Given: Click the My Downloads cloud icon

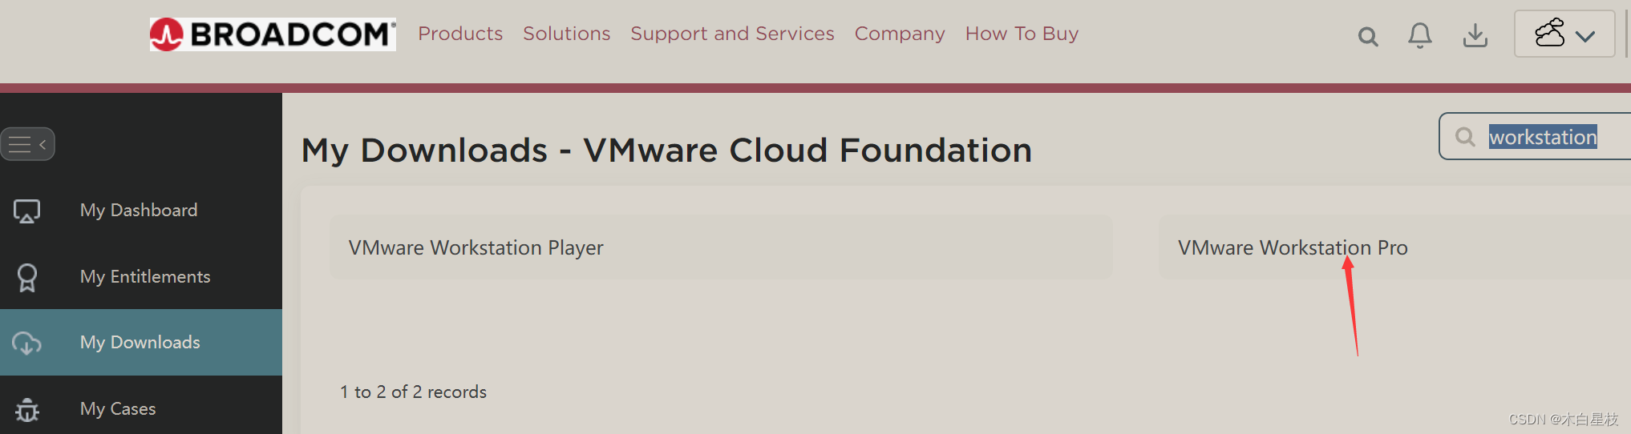Looking at the screenshot, I should (x=26, y=344).
